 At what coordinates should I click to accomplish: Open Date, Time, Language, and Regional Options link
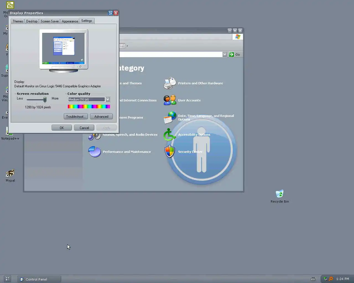coord(206,117)
